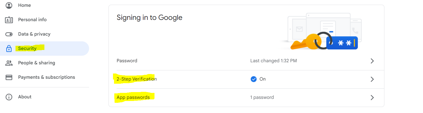Click the Data & privacy toggle icon

click(9, 34)
